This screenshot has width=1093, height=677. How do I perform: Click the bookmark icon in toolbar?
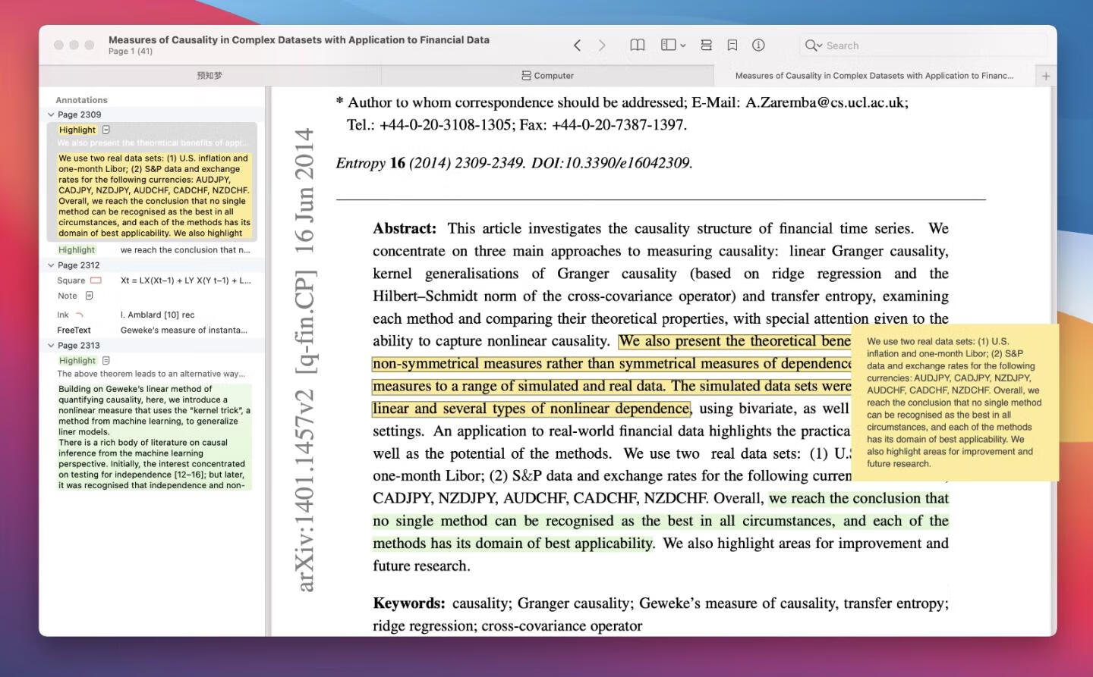(732, 45)
